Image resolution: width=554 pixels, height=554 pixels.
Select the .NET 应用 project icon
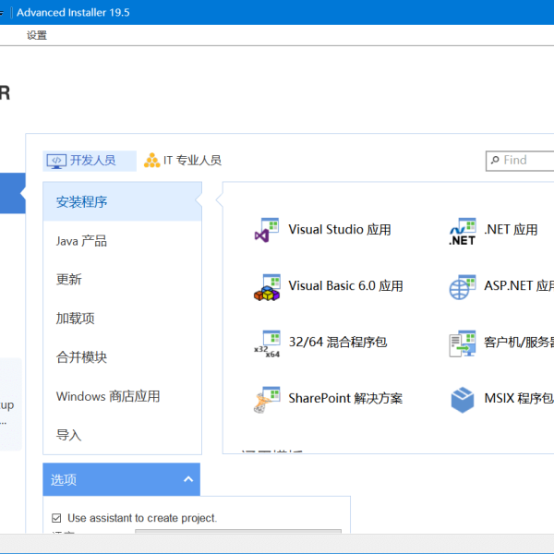(x=463, y=231)
